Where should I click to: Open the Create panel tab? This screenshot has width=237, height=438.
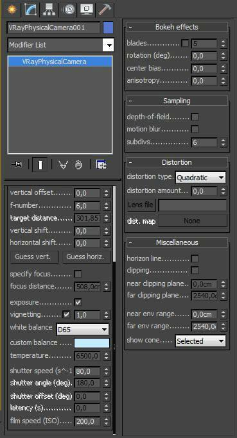pos(12,10)
